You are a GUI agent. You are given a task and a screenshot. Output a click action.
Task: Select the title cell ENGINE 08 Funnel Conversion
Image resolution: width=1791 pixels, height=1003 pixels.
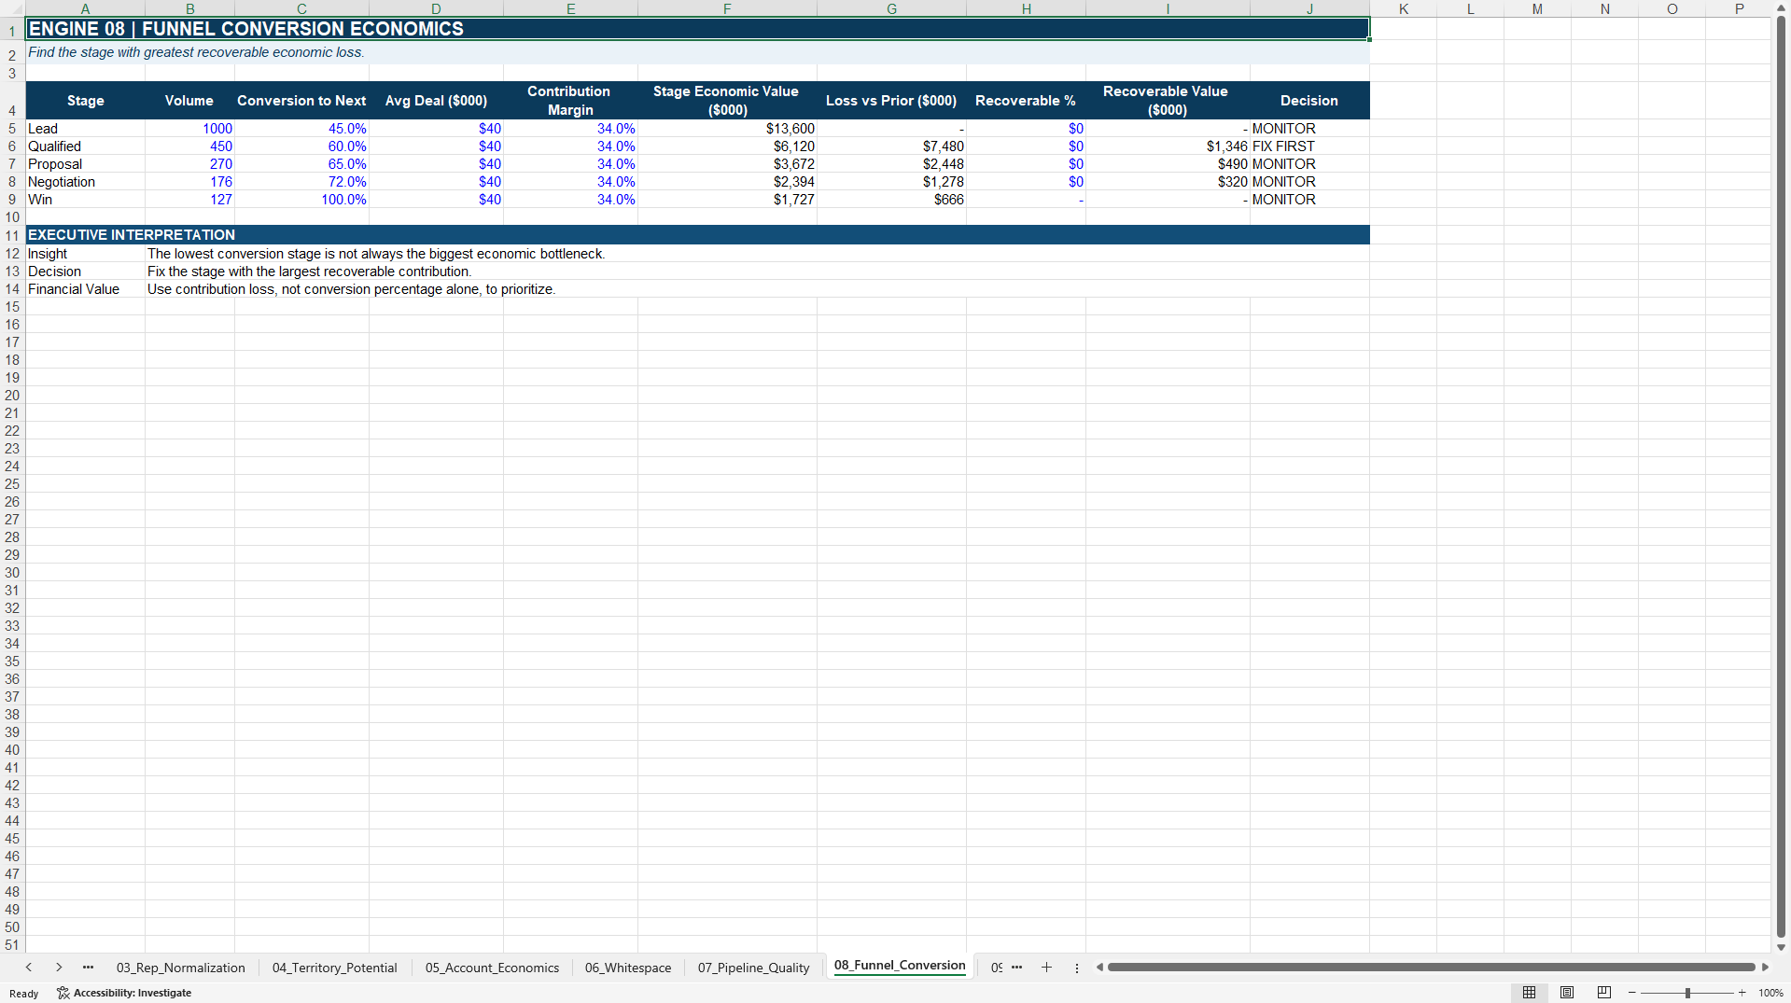(x=697, y=29)
